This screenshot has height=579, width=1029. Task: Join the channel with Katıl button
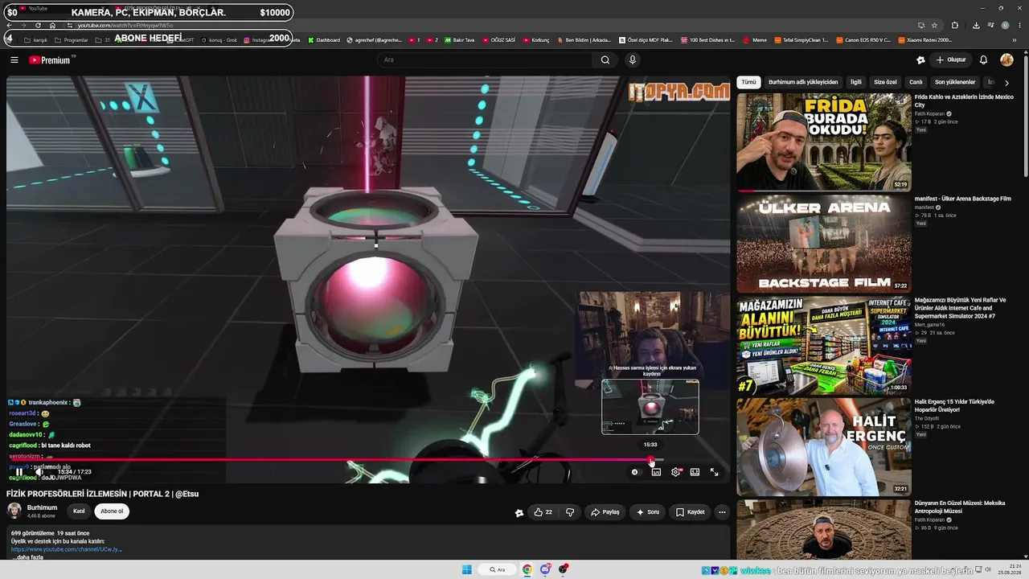(79, 511)
